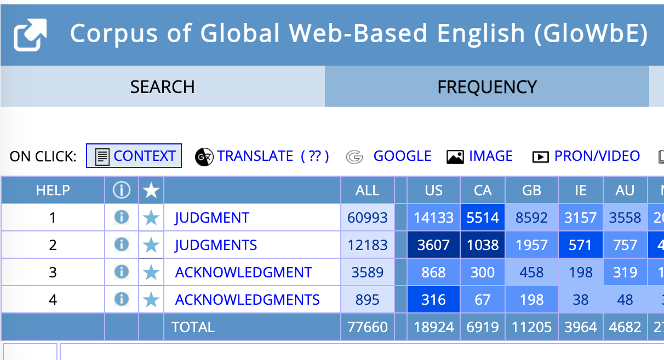Click the word ACKNOWLEDGMENT
This screenshot has width=664, height=360.
point(243,272)
